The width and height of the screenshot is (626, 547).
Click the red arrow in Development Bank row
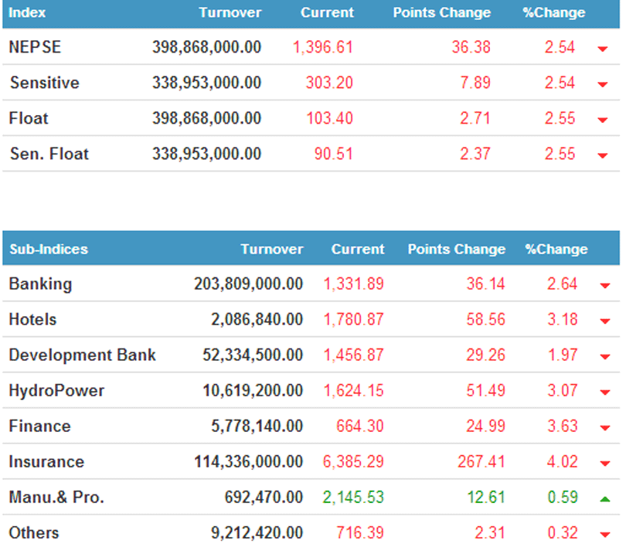click(604, 357)
